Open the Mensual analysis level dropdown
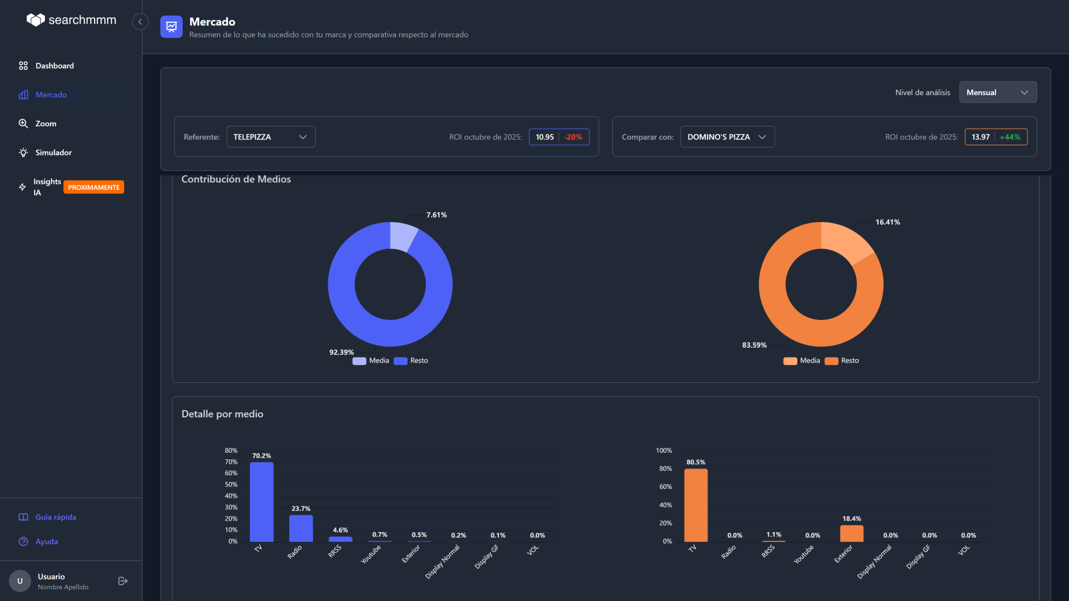This screenshot has width=1069, height=601. 997,92
